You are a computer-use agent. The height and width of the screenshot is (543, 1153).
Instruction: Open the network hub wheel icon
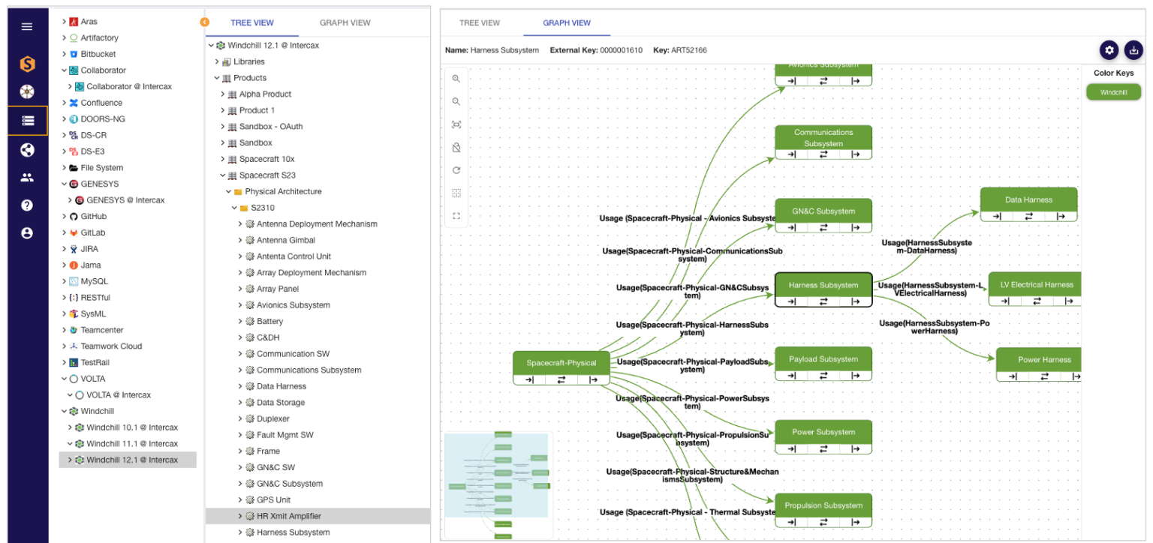27,91
